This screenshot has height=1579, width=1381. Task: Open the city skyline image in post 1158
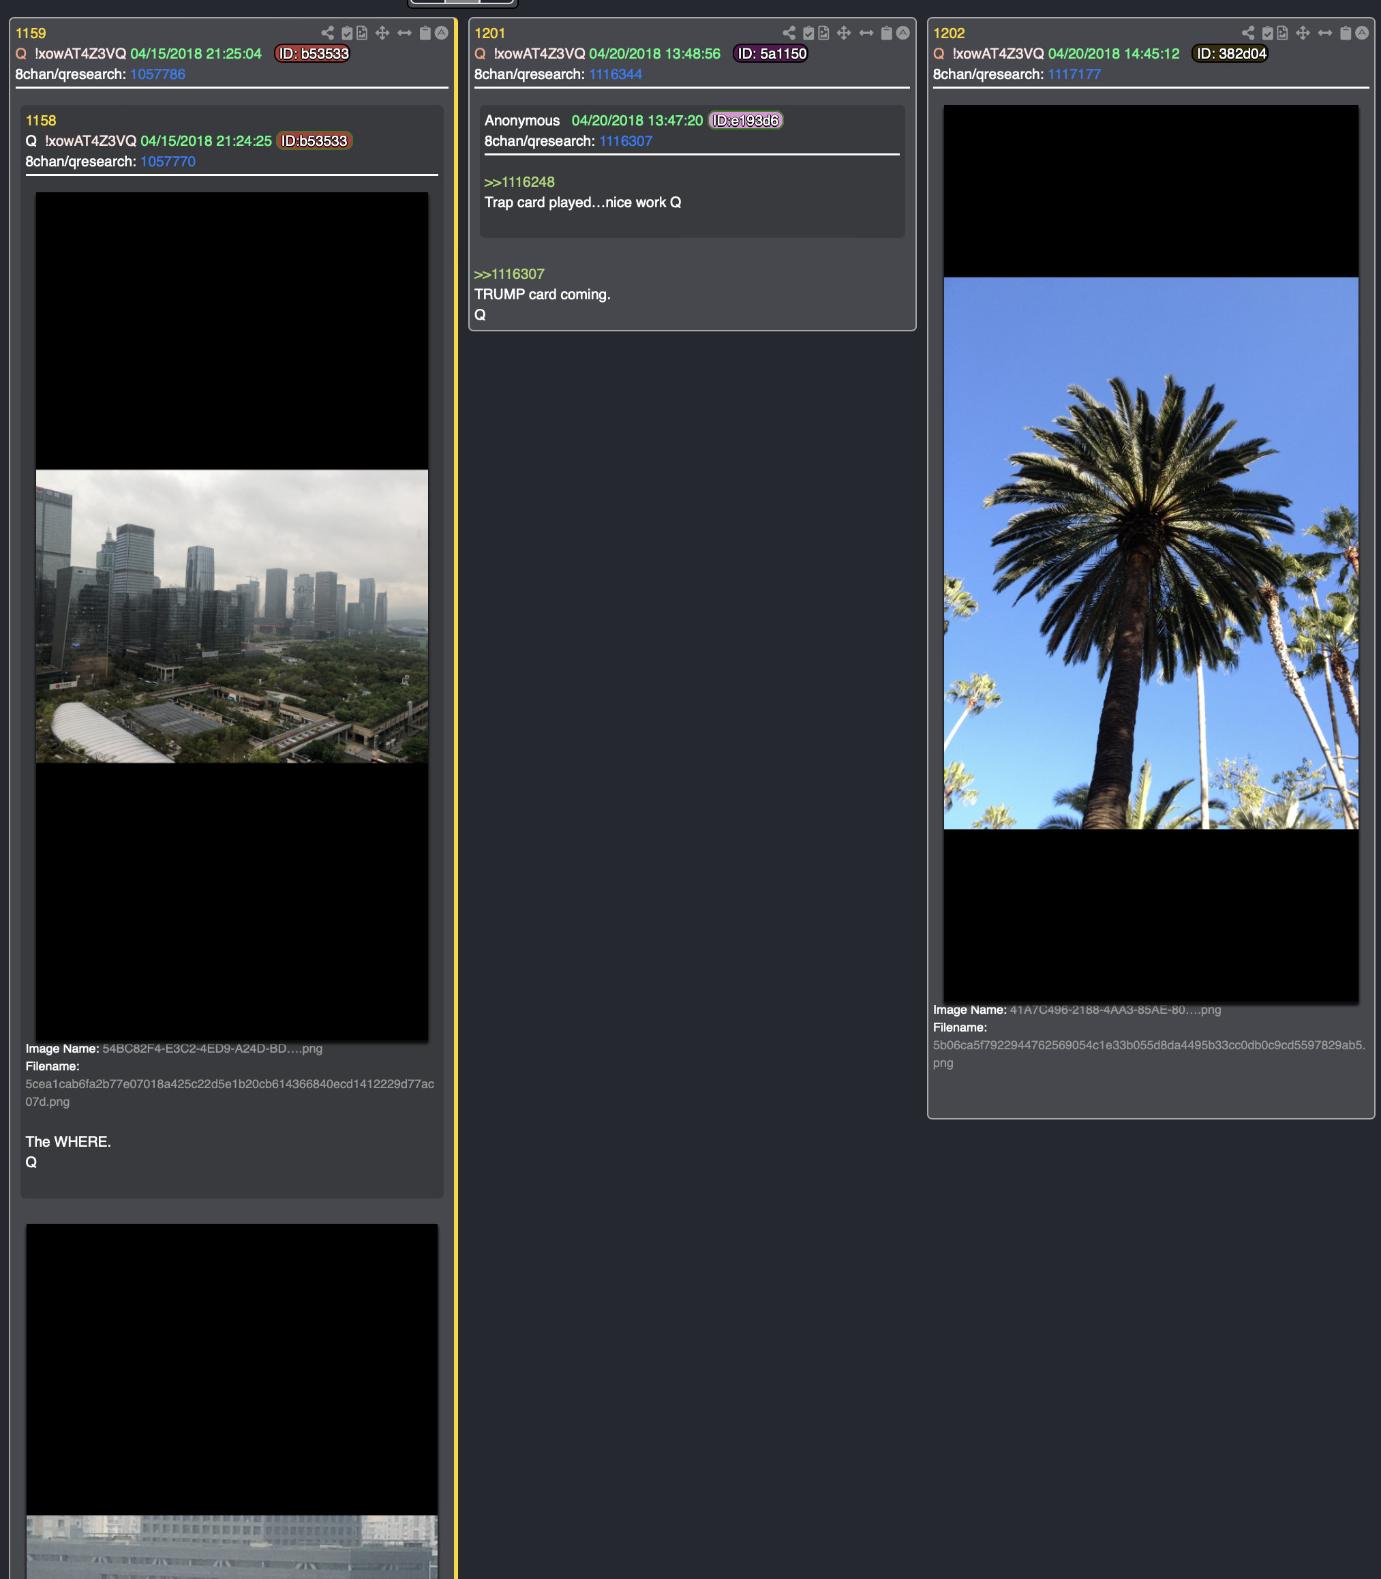click(x=232, y=616)
